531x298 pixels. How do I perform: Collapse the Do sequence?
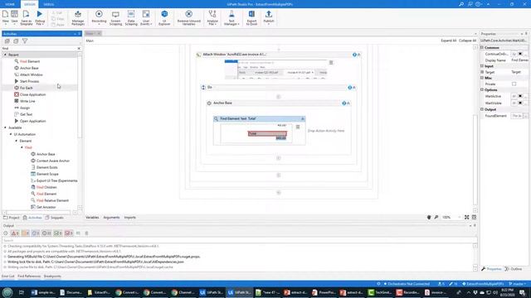(x=354, y=88)
